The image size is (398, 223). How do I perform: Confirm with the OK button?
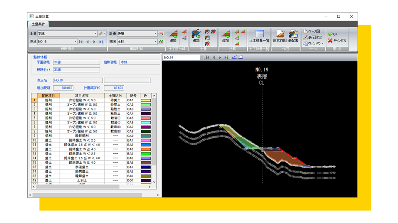pos(332,34)
